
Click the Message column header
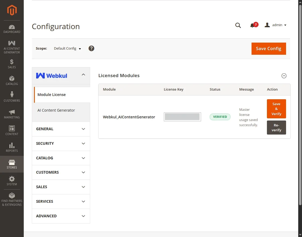coord(246,90)
